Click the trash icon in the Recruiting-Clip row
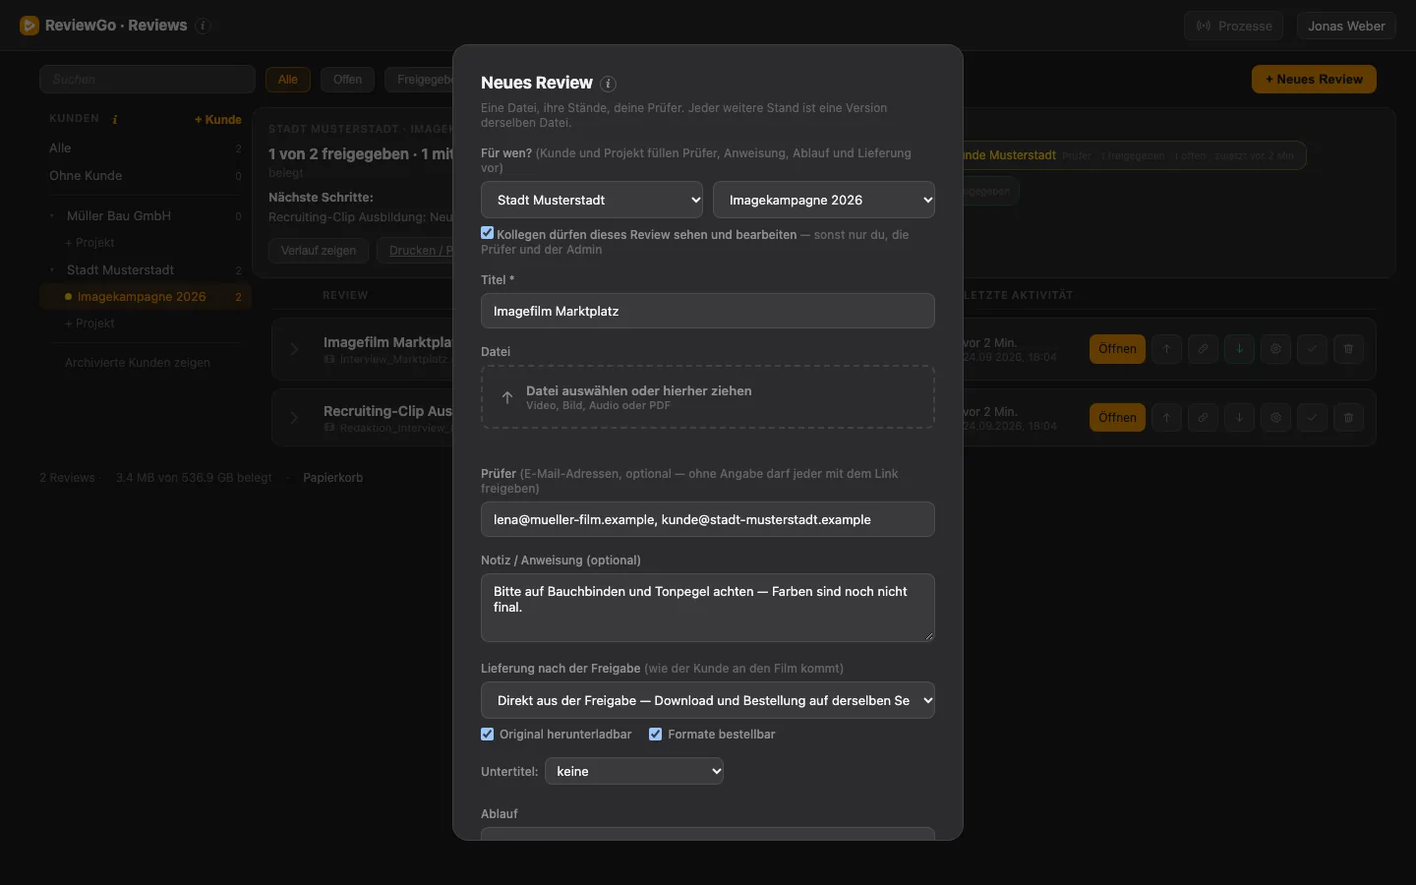The width and height of the screenshot is (1416, 885). [1348, 418]
